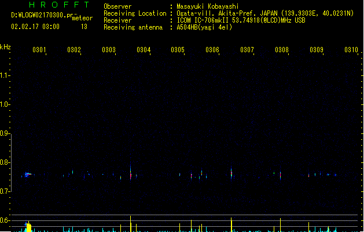The width and height of the screenshot is (364, 232).
Task: Click the 0.7 kHz axis label
Action: [4, 191]
